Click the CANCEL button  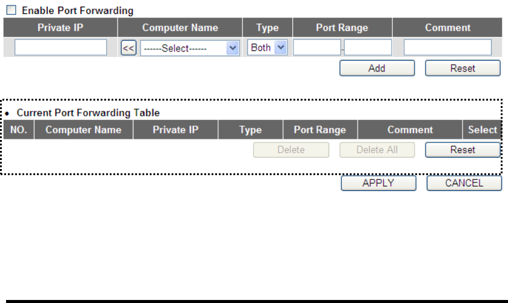coord(464,183)
